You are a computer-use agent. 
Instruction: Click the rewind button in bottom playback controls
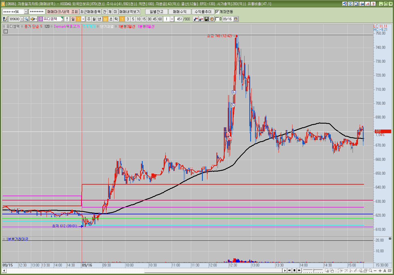(x=290, y=270)
